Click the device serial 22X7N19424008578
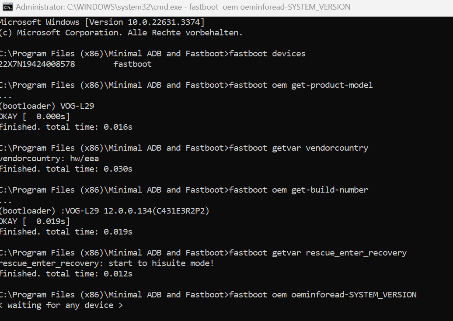The image size is (453, 321). [38, 64]
